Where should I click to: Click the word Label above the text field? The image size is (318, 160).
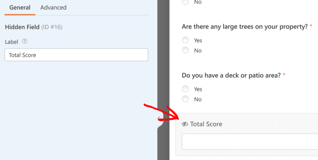[11, 42]
